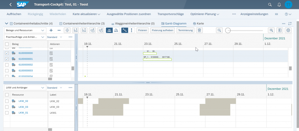
Task: Open notifications bell icon
Action: (x=279, y=5)
